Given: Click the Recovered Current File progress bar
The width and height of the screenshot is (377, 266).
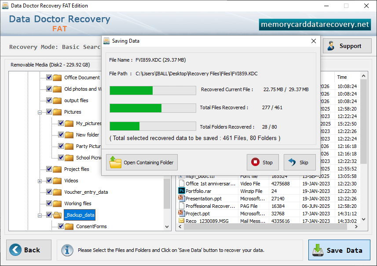Looking at the screenshot, I should click(x=153, y=91).
